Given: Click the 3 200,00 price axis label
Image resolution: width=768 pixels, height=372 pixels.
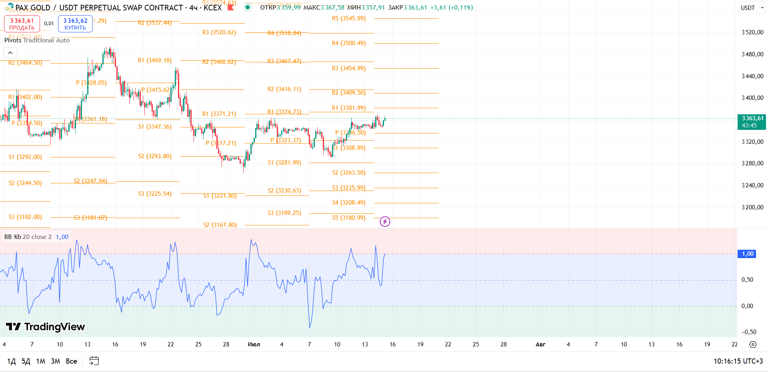Looking at the screenshot, I should click(752, 207).
